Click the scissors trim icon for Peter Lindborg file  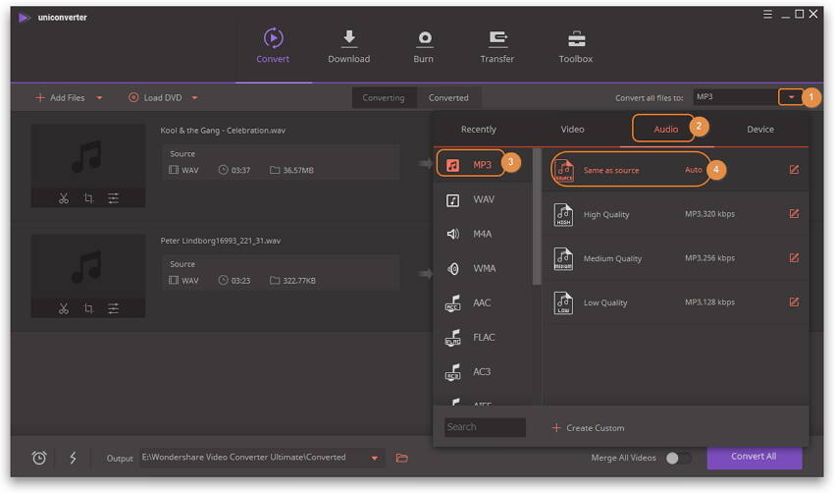click(64, 308)
